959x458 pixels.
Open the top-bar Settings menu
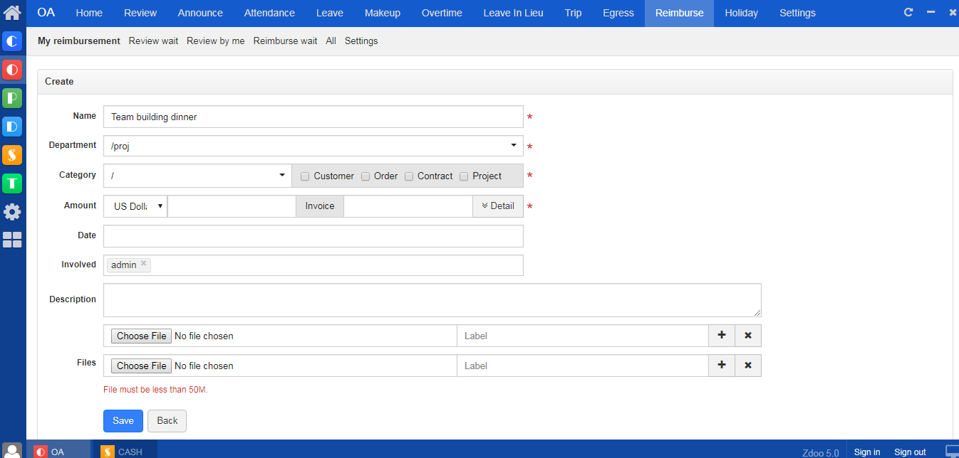click(x=797, y=13)
